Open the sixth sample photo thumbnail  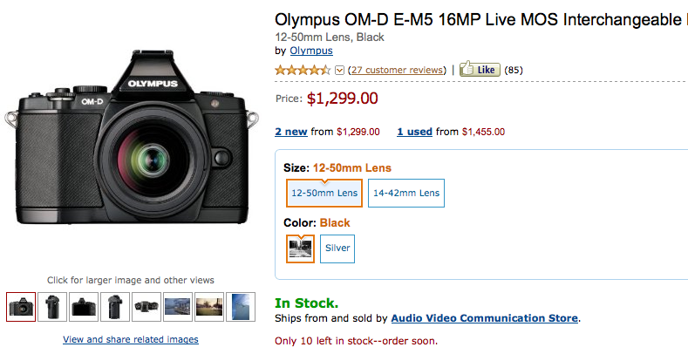(178, 307)
